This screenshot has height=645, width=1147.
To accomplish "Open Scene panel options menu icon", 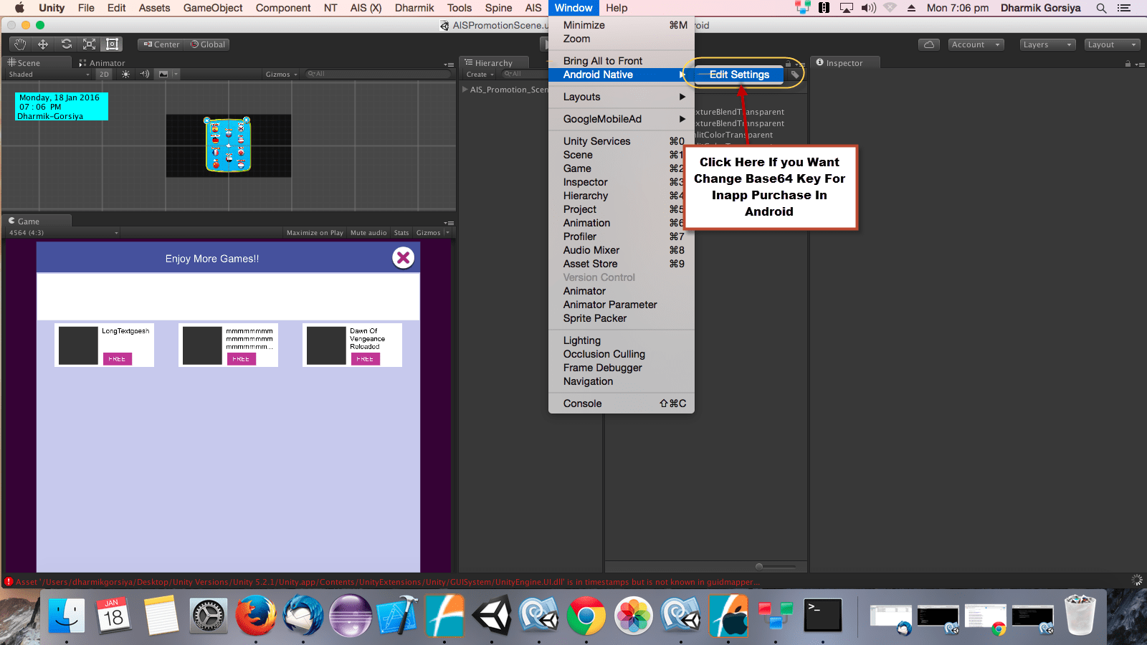I will point(449,64).
